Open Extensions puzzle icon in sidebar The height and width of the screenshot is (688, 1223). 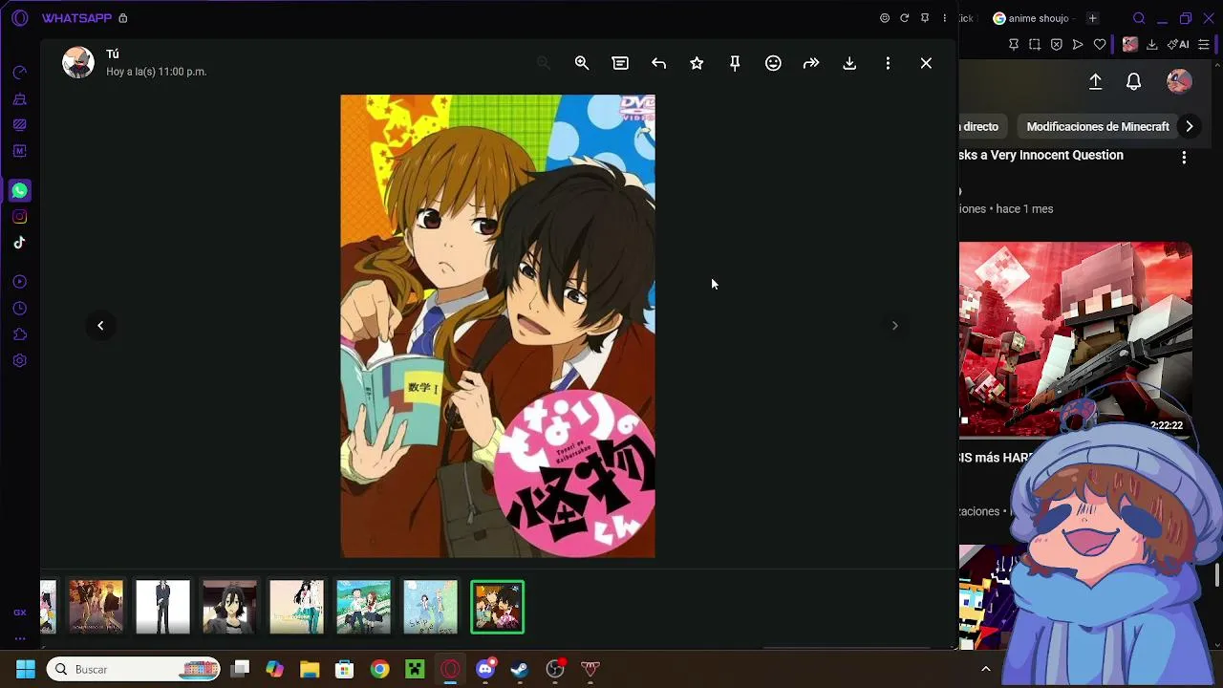click(20, 334)
